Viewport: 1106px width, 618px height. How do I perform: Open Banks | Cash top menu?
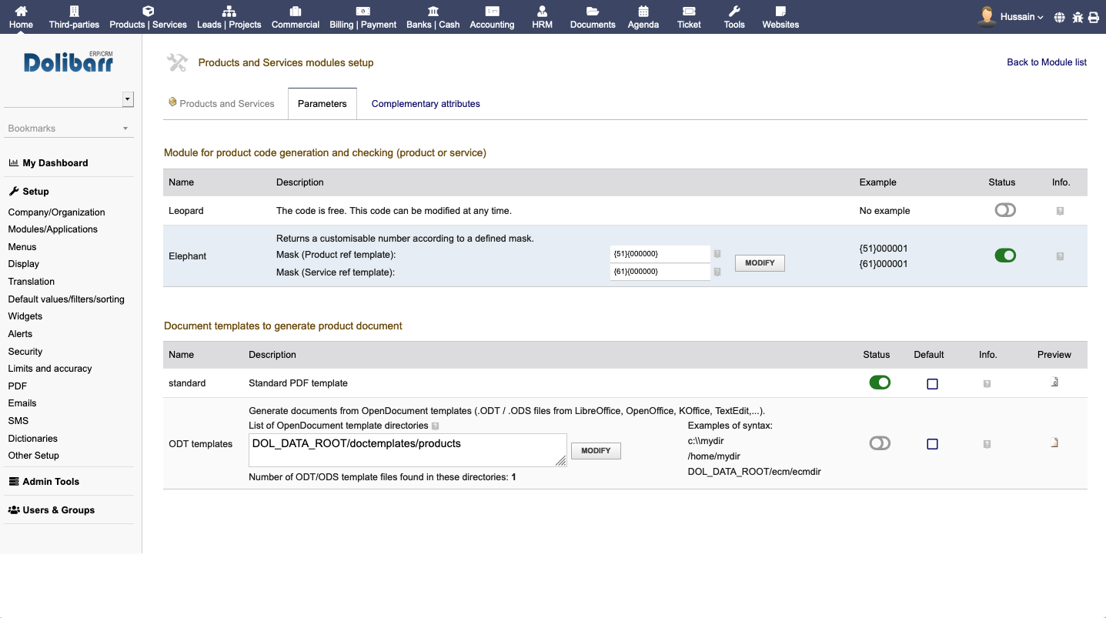click(x=433, y=17)
